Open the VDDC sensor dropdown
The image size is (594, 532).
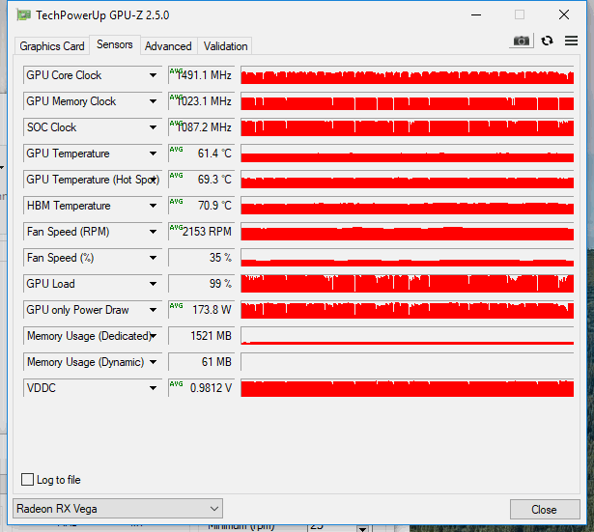tap(153, 388)
